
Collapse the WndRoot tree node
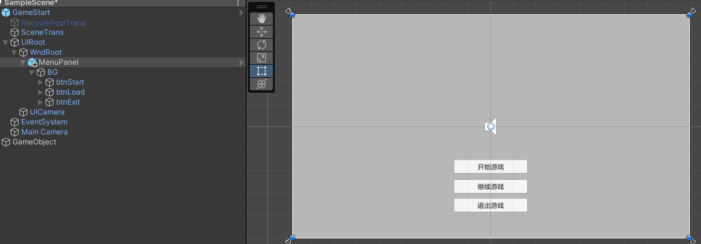pos(14,53)
